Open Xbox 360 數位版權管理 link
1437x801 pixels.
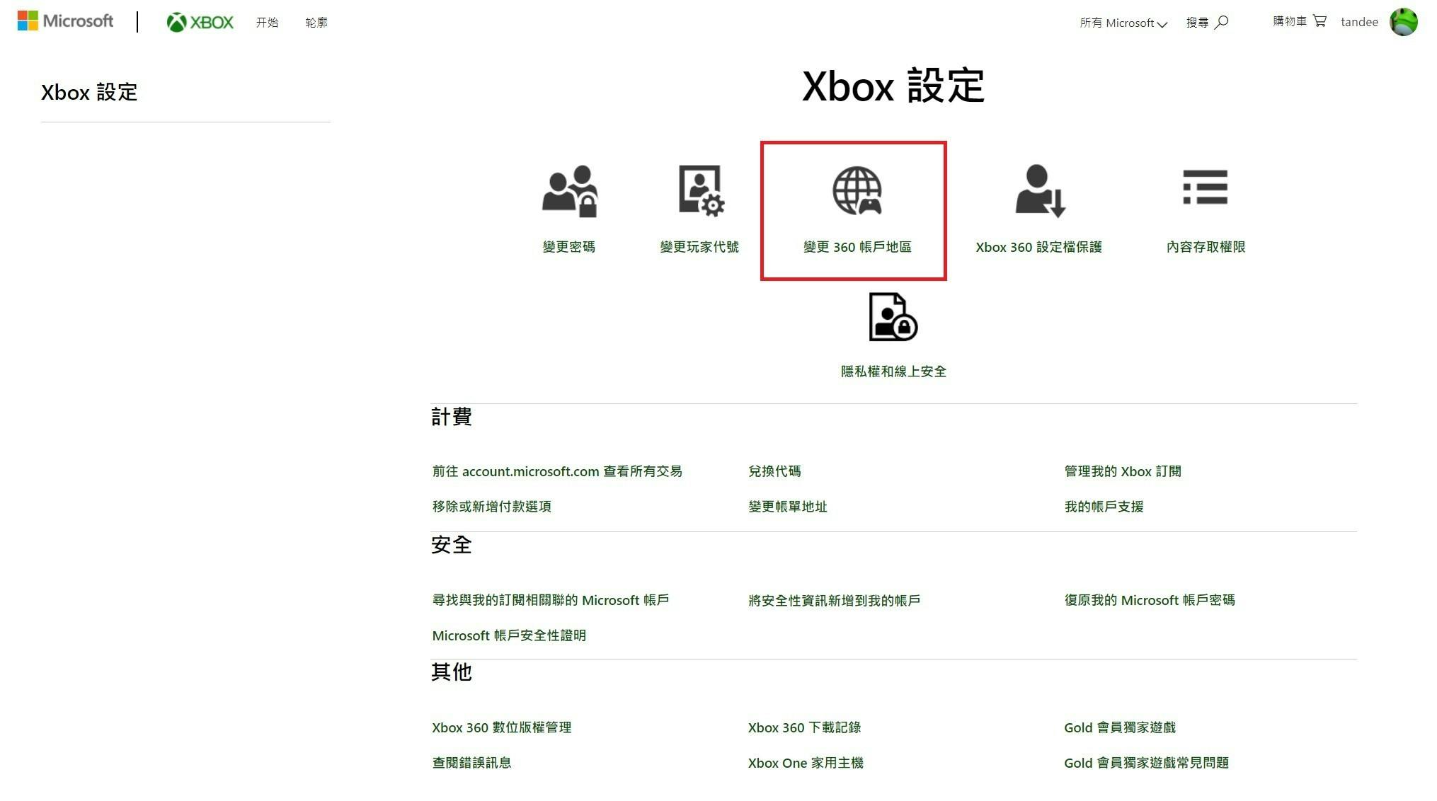pyautogui.click(x=501, y=727)
